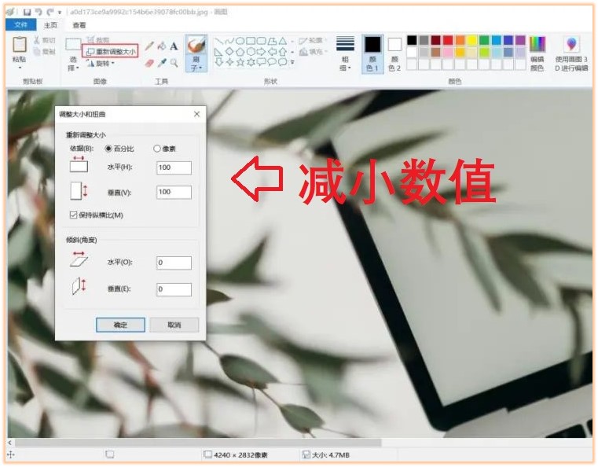Open the File (文件) menu
Screen dimensions: 598x467
(x=20, y=25)
